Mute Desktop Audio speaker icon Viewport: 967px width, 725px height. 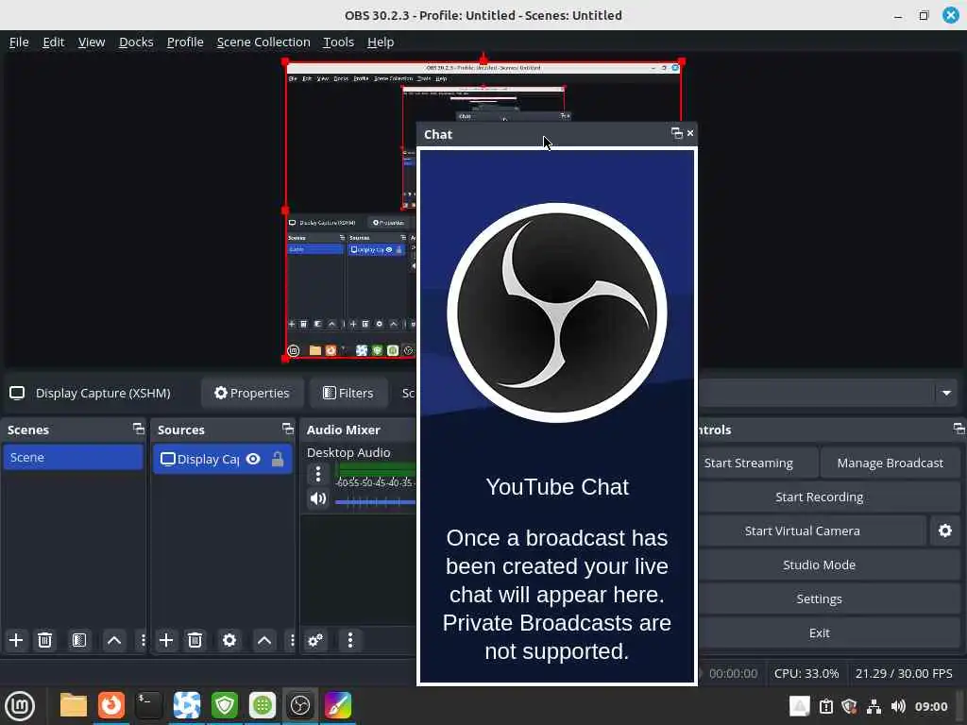click(x=318, y=498)
